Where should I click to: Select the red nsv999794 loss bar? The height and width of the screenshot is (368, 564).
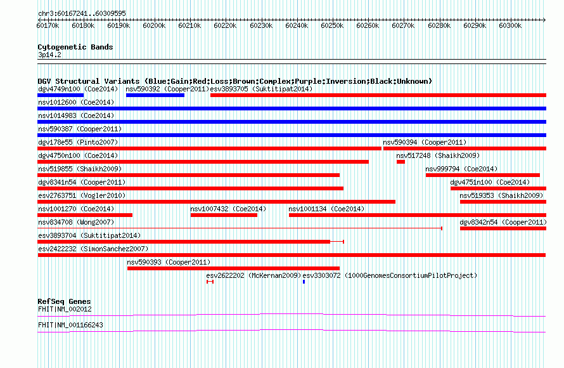coord(483,175)
